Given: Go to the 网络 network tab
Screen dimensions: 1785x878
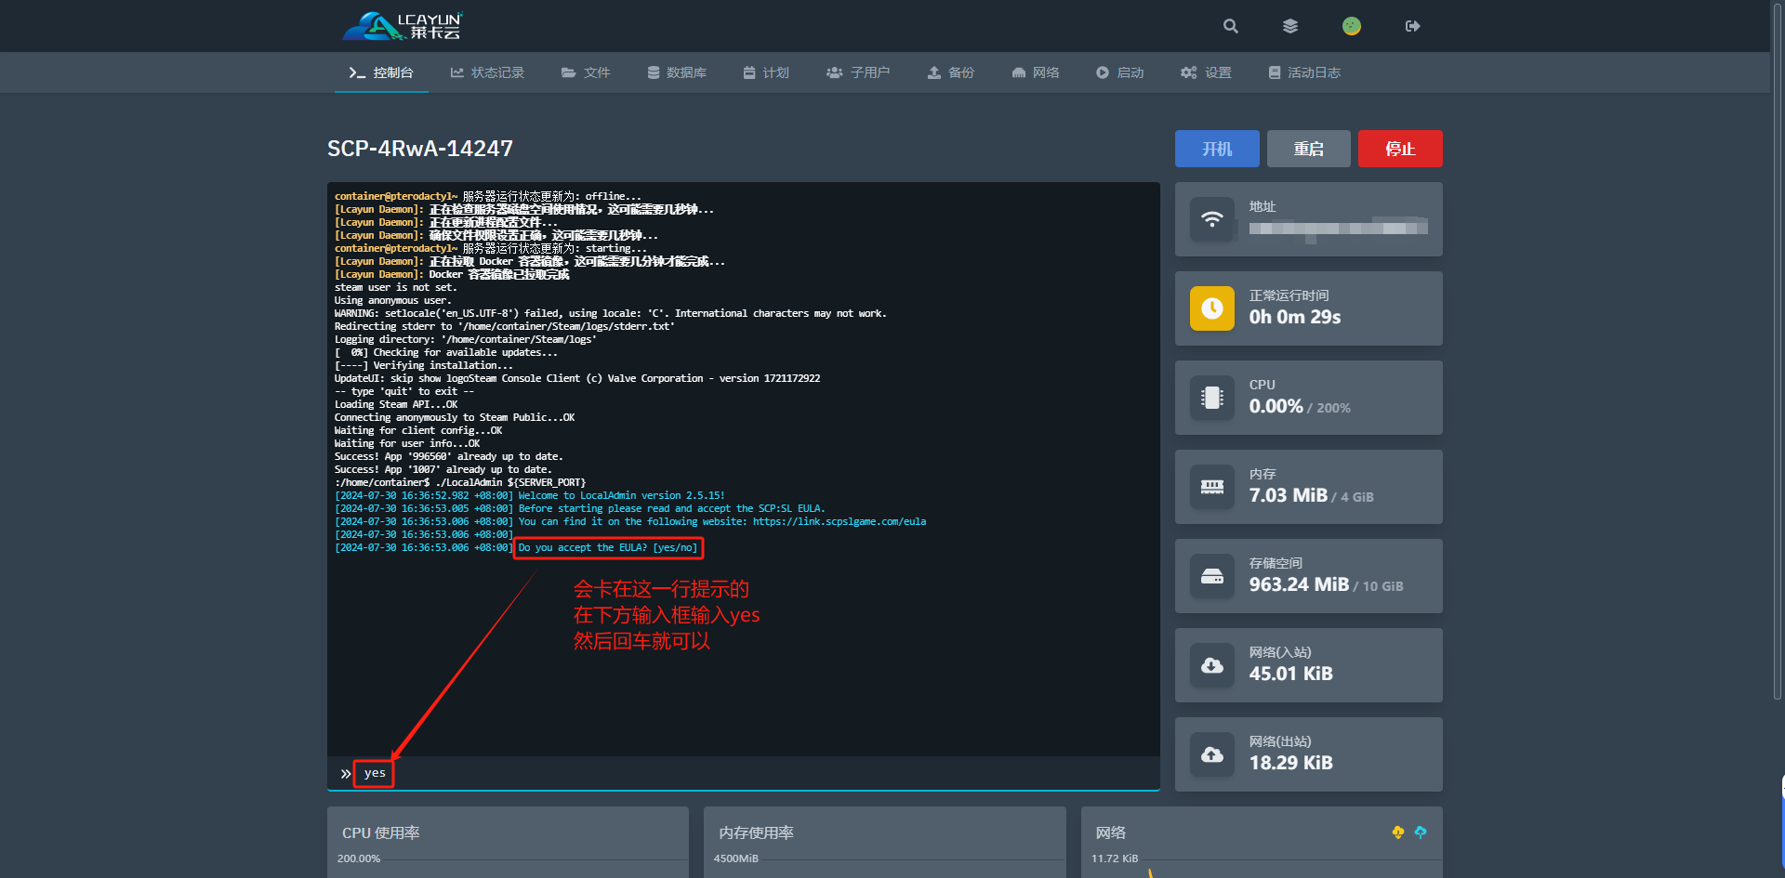Looking at the screenshot, I should tap(1036, 72).
